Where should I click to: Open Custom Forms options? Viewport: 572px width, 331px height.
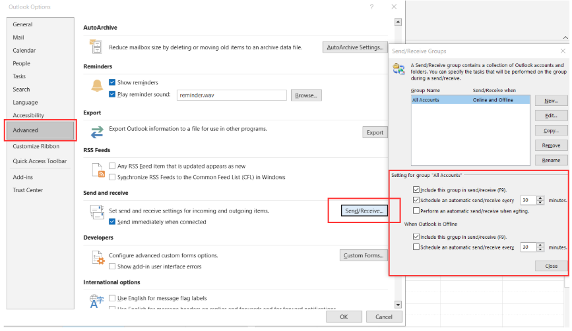[364, 255]
